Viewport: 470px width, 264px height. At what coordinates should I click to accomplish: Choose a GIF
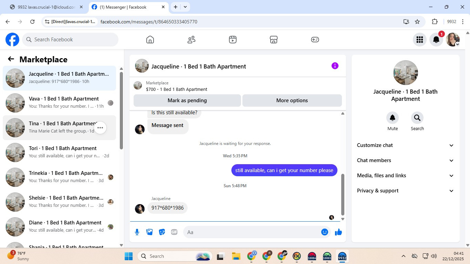[x=174, y=232]
